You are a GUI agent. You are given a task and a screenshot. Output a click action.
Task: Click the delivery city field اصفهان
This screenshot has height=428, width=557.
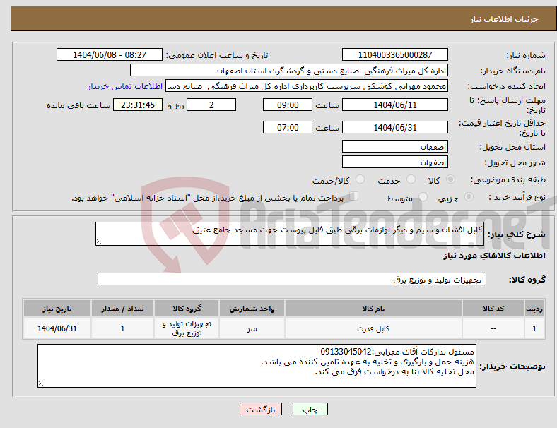(394, 162)
